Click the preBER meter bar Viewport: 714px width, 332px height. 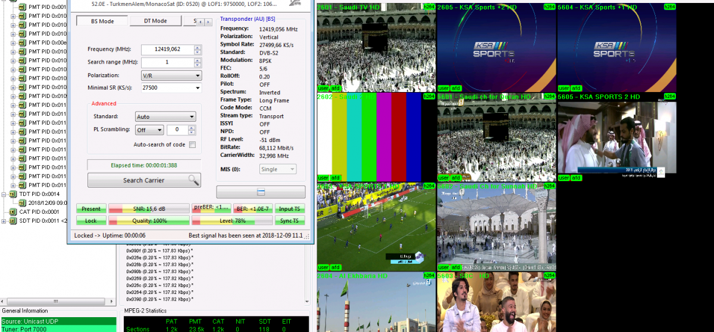(211, 208)
